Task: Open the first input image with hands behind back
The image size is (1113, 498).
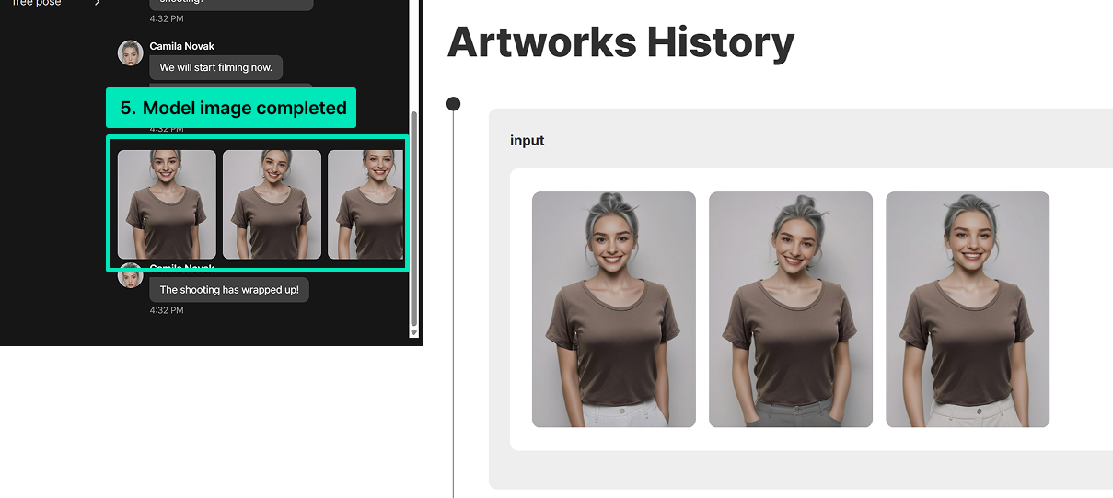Action: (614, 309)
